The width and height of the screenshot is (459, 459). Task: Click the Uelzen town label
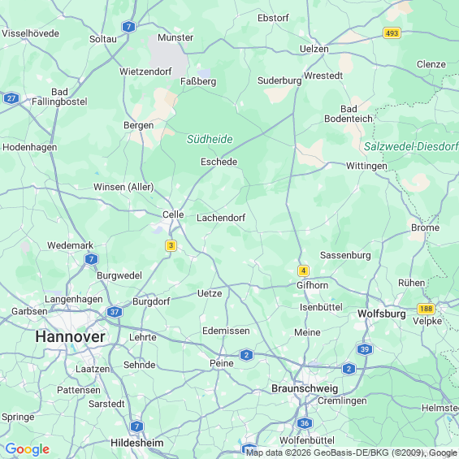pyautogui.click(x=314, y=49)
